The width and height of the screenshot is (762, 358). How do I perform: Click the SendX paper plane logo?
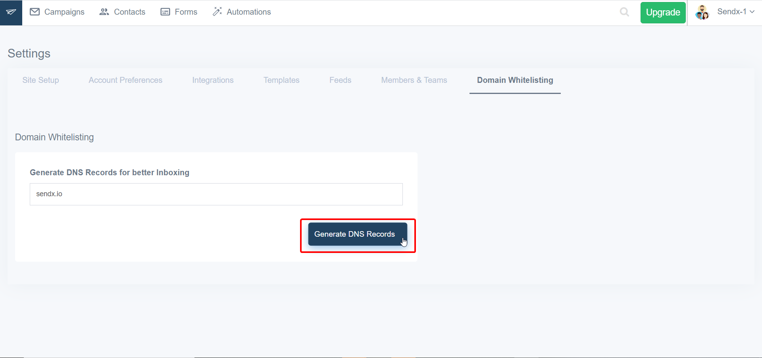click(11, 12)
